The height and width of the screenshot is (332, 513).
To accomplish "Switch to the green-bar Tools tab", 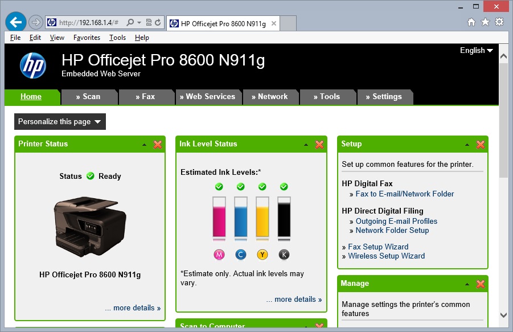I will pos(327,97).
